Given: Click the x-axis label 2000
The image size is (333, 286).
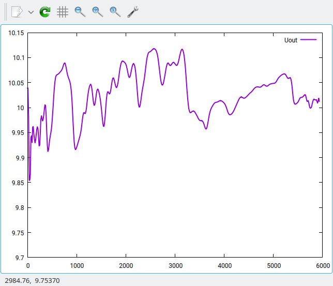Looking at the screenshot, I should (126, 266).
